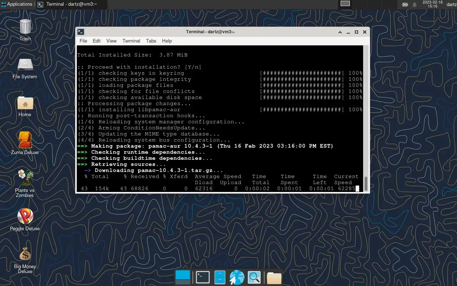This screenshot has width=457, height=286.
Task: Click 'Total Installed Size: 3.87 MiB' text
Action: click(x=132, y=55)
